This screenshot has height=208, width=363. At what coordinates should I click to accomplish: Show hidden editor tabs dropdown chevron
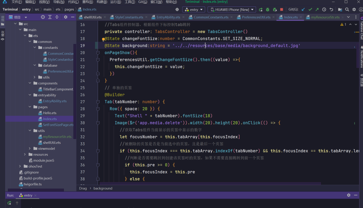pyautogui.click(x=348, y=17)
